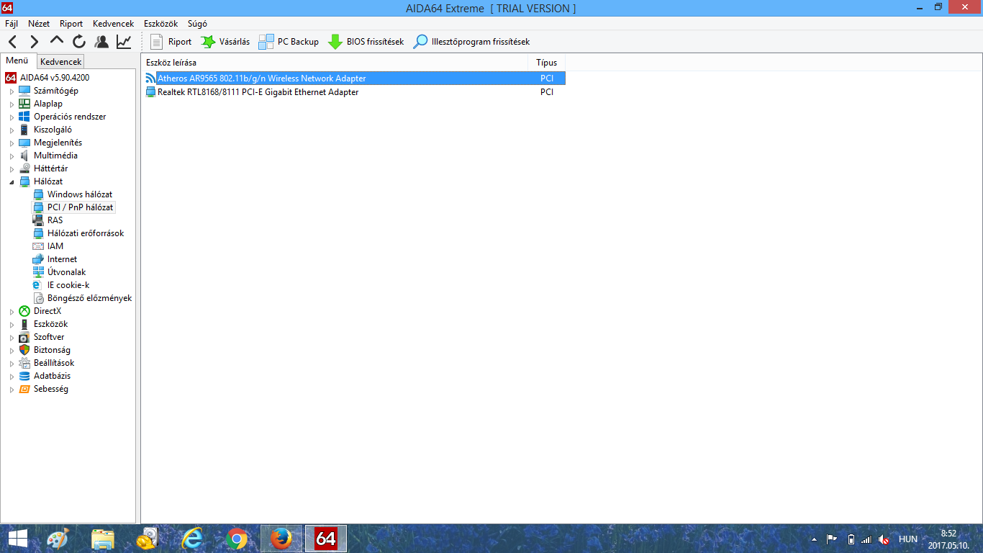983x553 pixels.
Task: Select Böngésző előzmények in the tree
Action: pyautogui.click(x=83, y=298)
